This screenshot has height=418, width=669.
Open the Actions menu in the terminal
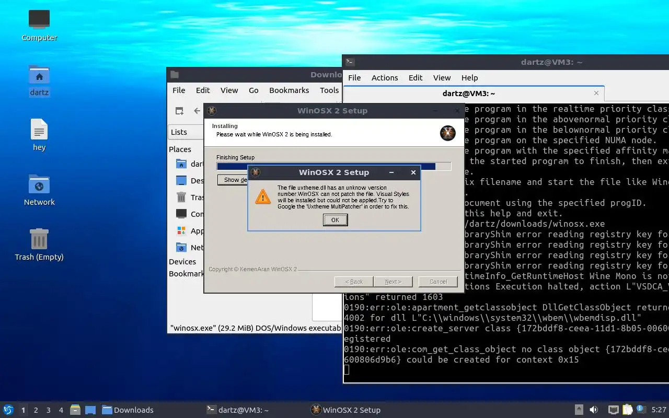point(385,78)
